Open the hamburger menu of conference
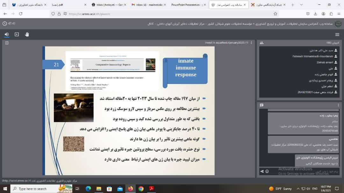Viewport: 344px width, 193px height. tap(337, 34)
